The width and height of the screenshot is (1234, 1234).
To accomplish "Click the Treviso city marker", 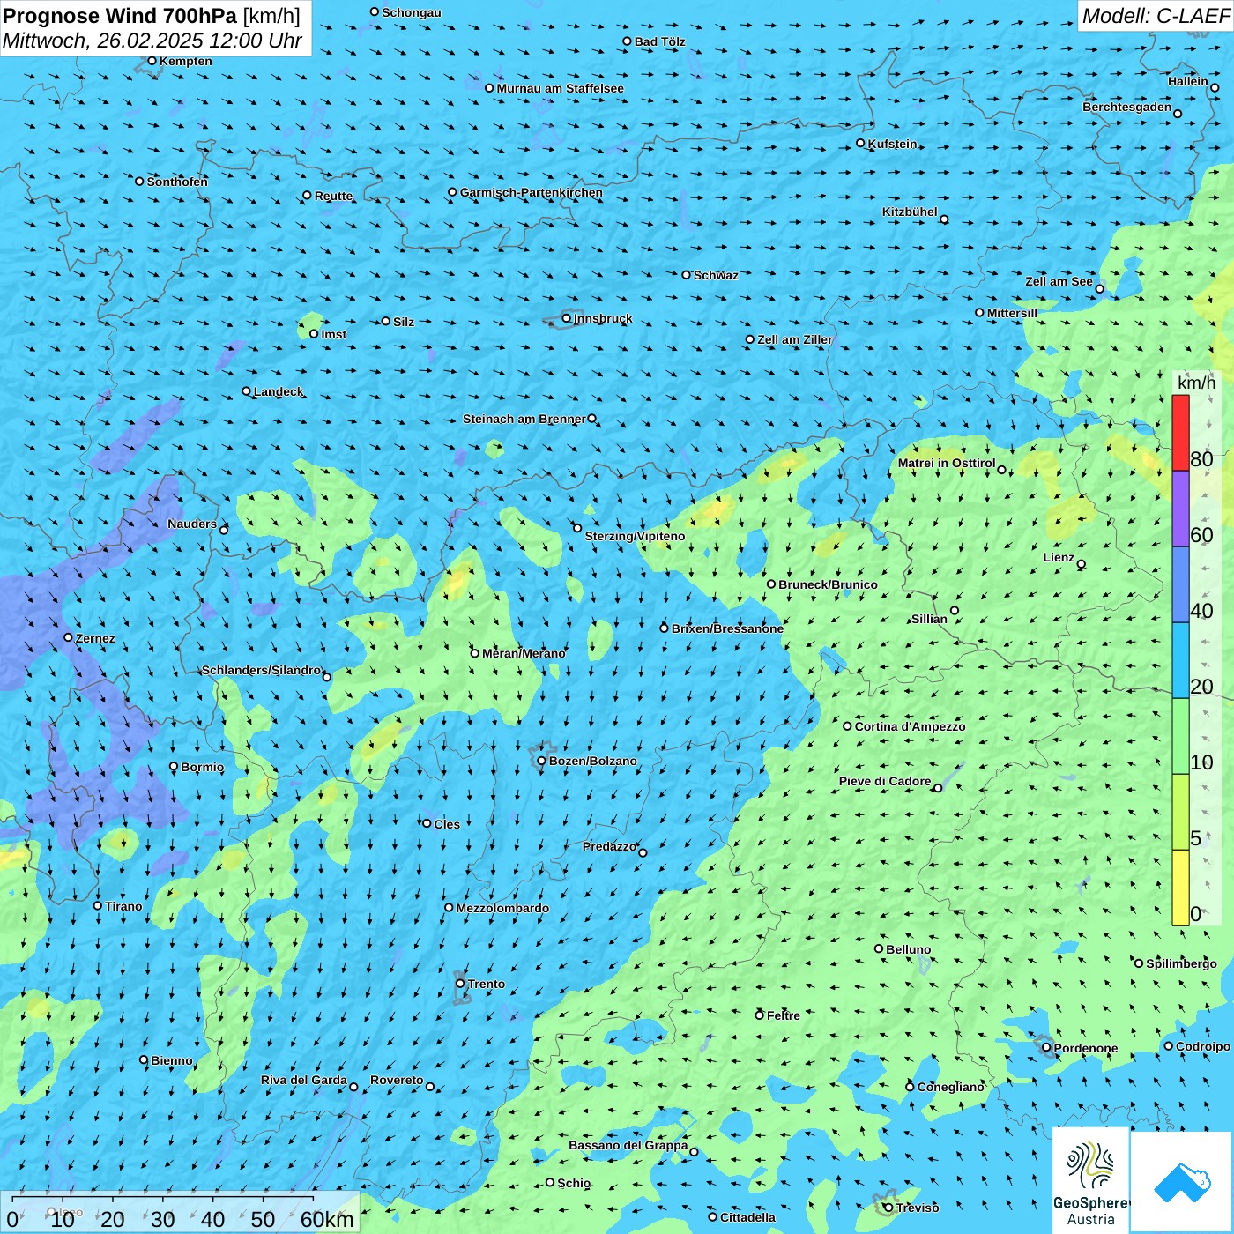I will 888,1208.
